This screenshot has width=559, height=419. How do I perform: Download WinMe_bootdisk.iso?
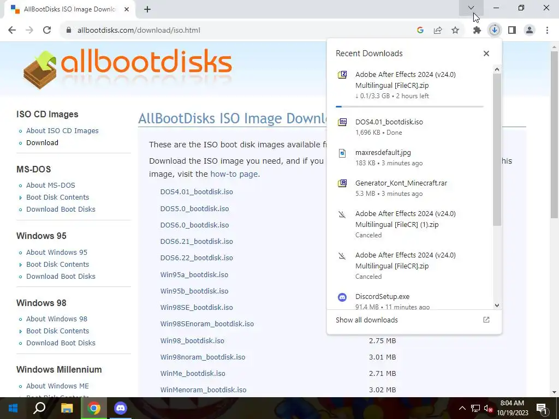(193, 373)
